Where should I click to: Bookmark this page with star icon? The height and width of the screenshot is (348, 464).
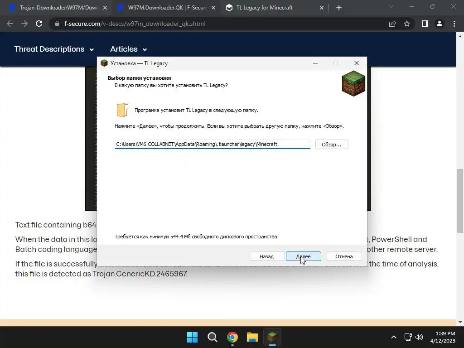tap(407, 24)
